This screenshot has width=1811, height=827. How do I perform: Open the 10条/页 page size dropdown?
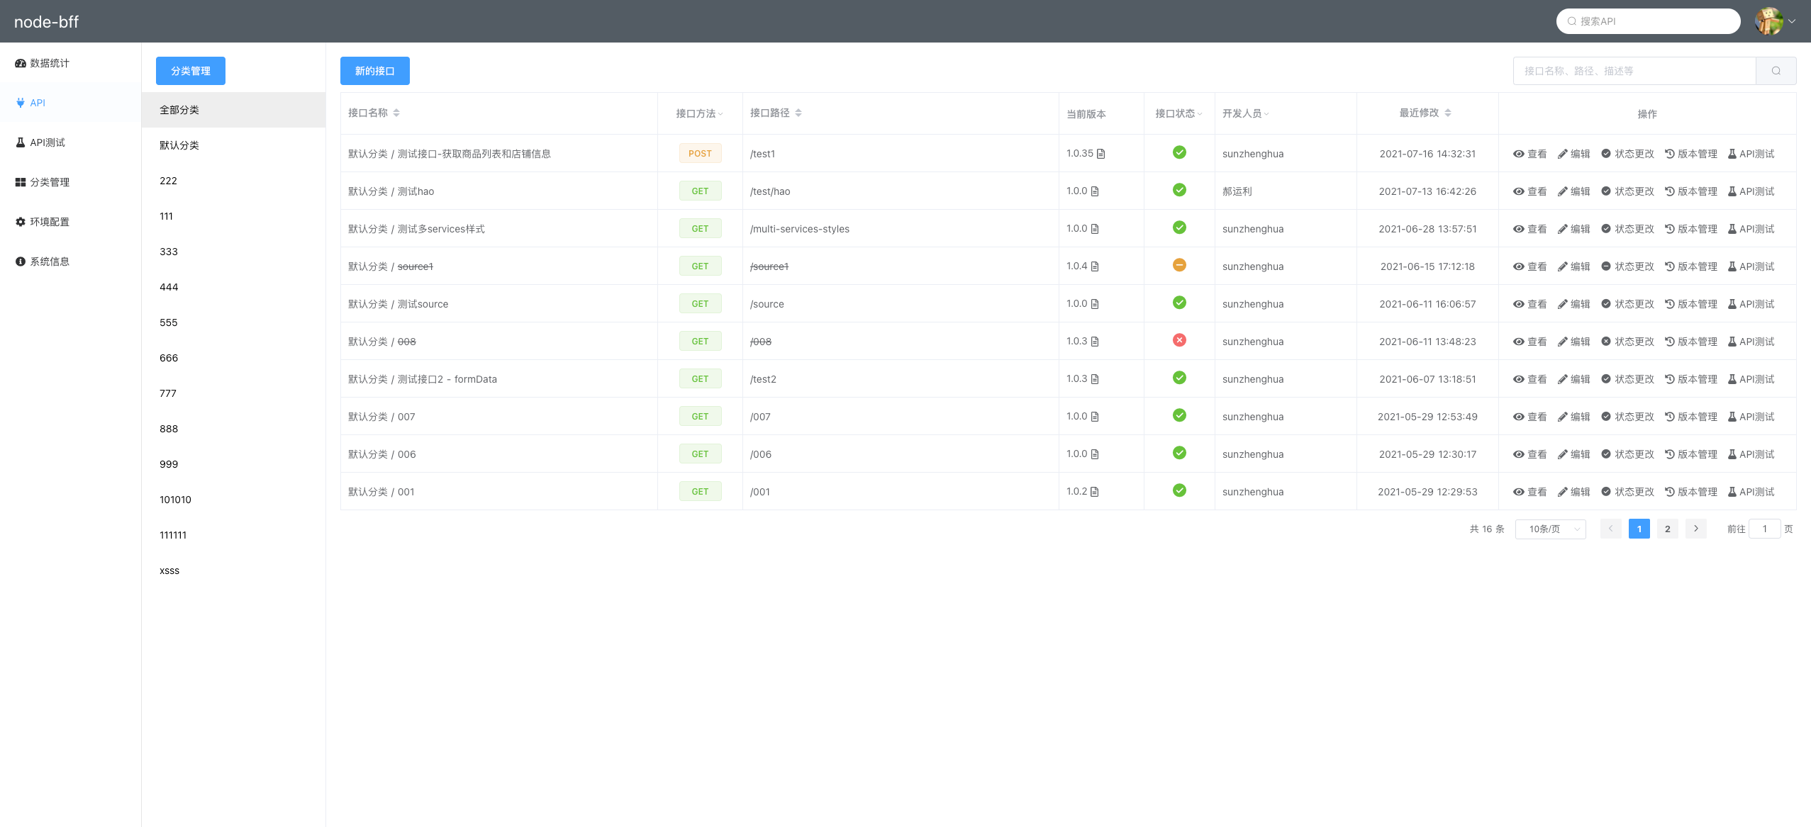pyautogui.click(x=1550, y=529)
